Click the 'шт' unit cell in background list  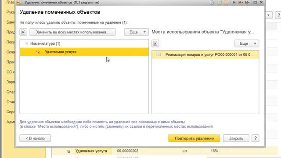(x=184, y=151)
